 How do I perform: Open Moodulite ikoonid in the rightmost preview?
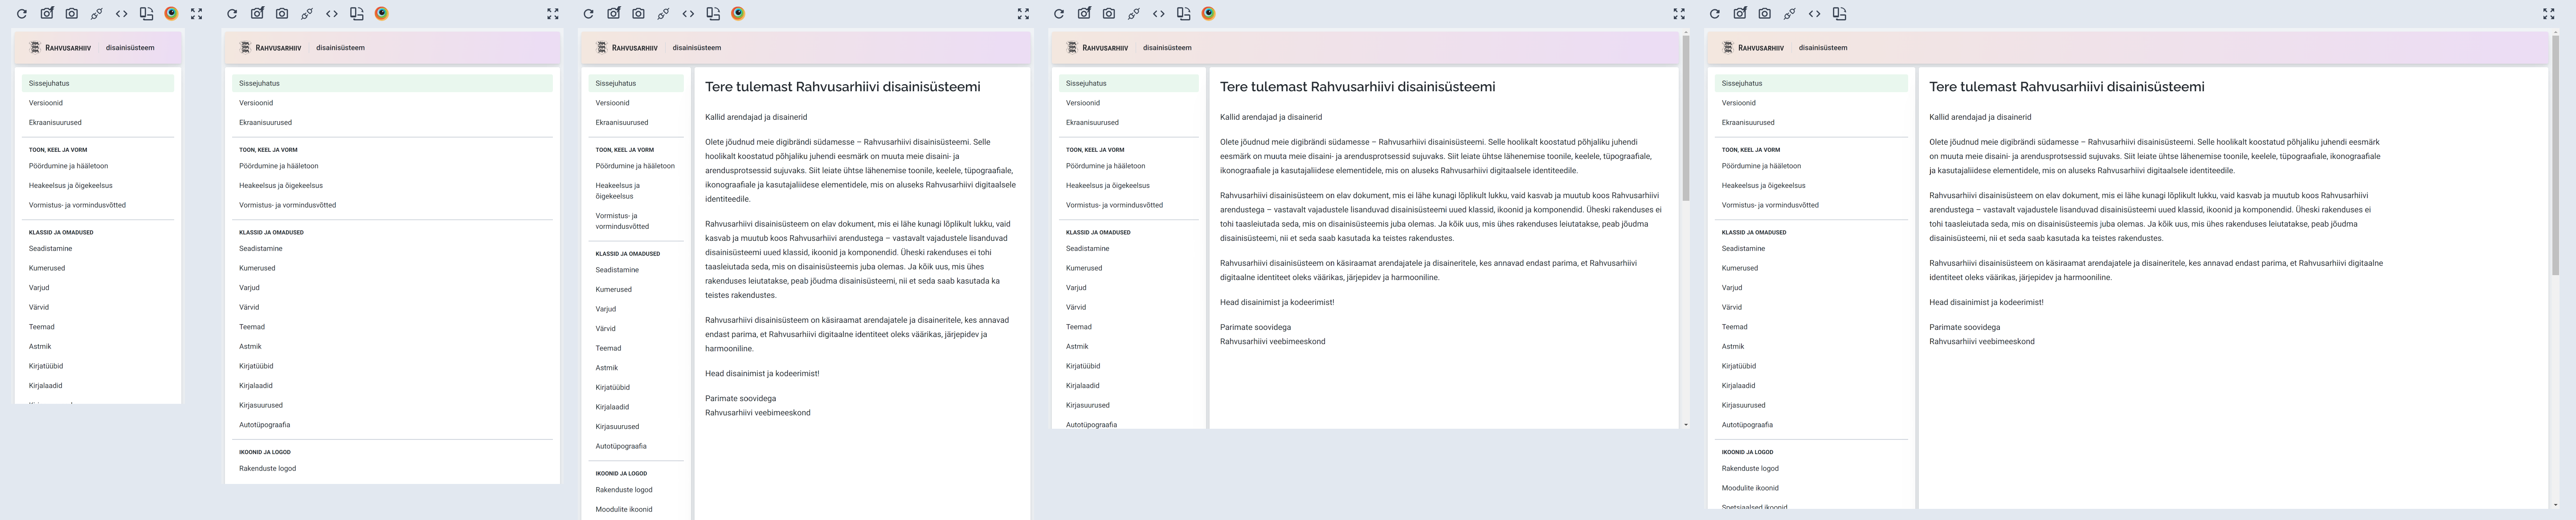pyautogui.click(x=1749, y=488)
